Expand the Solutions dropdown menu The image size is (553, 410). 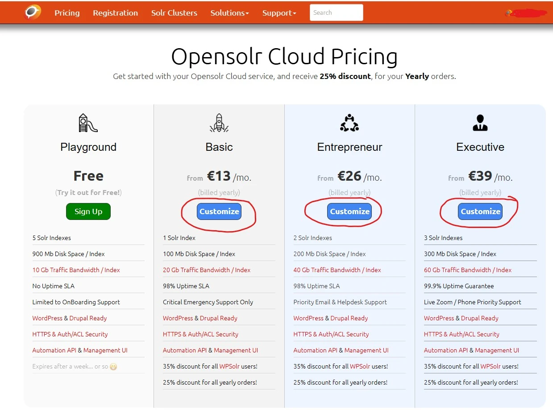tap(229, 13)
